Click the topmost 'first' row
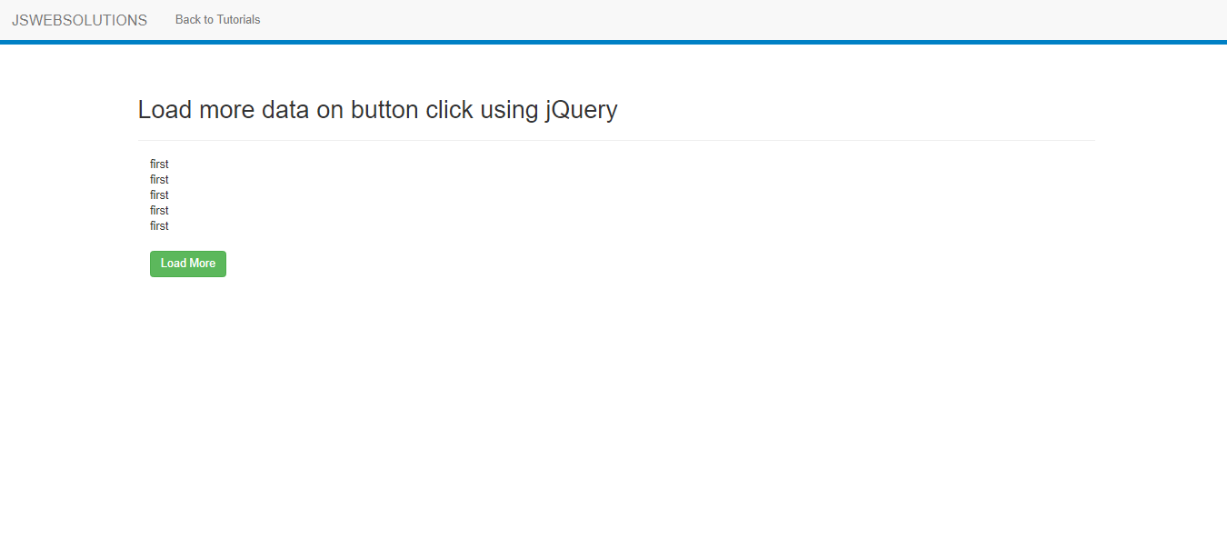The width and height of the screenshot is (1227, 548). point(159,164)
